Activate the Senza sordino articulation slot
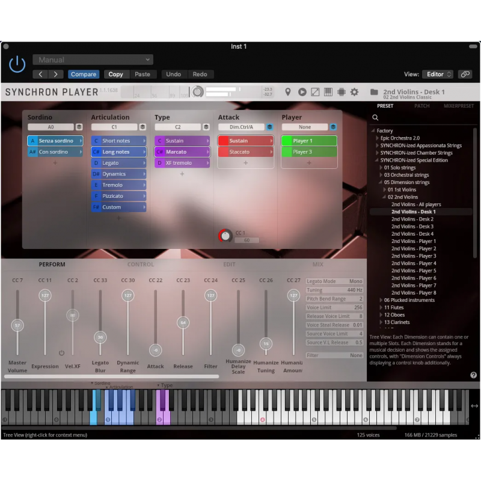The image size is (481, 481). coord(55,140)
